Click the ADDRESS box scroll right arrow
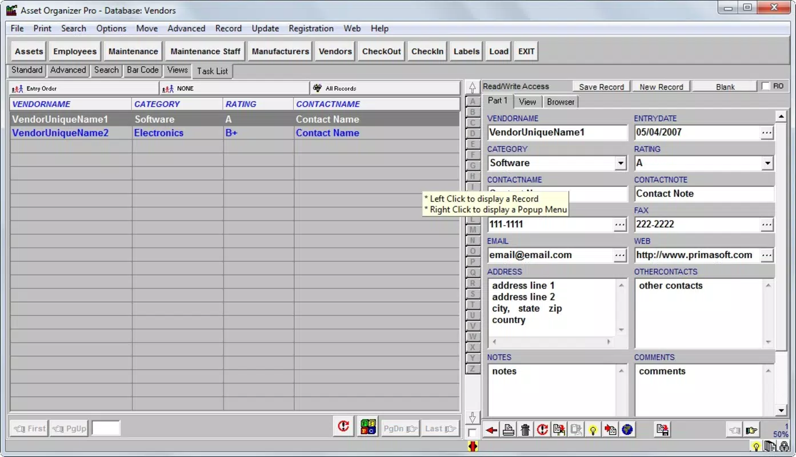 point(609,342)
